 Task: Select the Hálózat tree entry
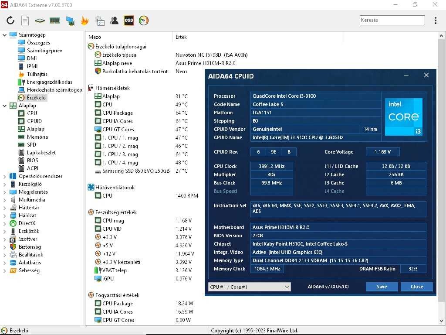tap(27, 215)
